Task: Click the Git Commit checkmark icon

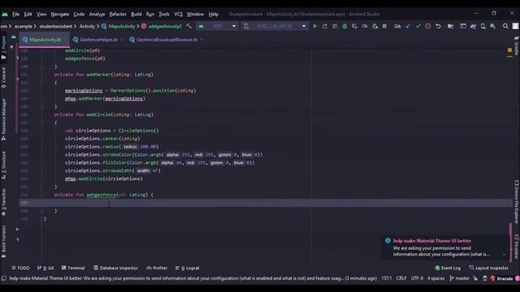Action: (418, 26)
